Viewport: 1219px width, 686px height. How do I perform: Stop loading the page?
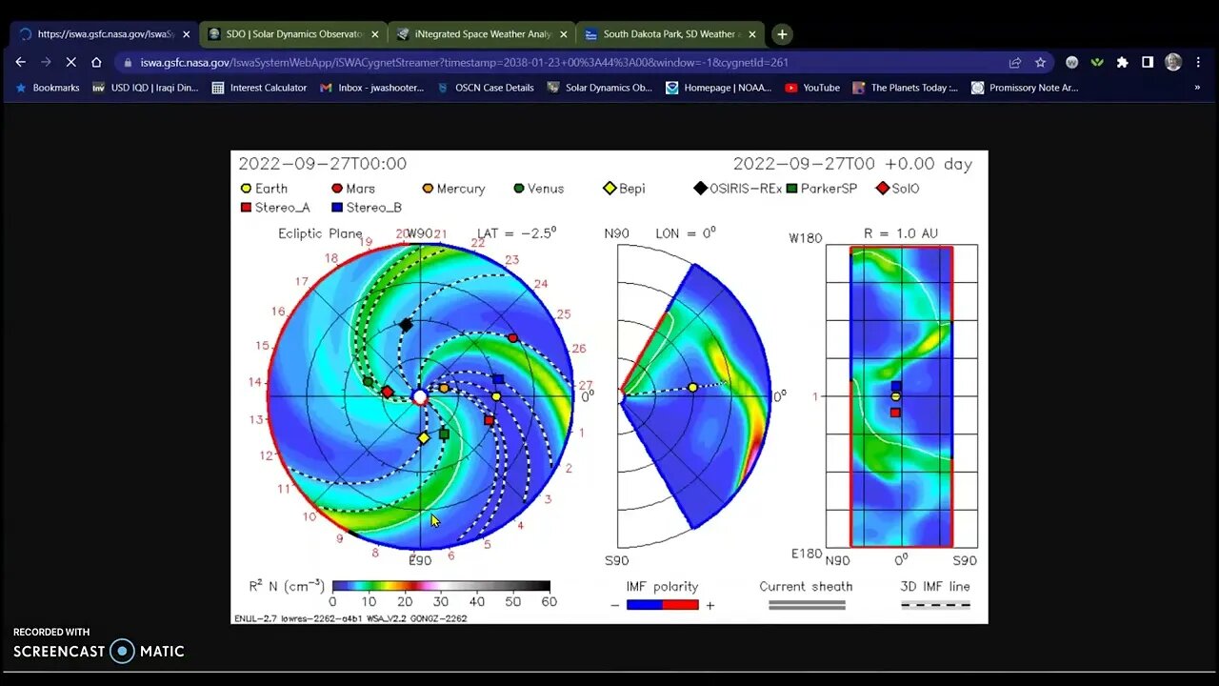point(71,62)
